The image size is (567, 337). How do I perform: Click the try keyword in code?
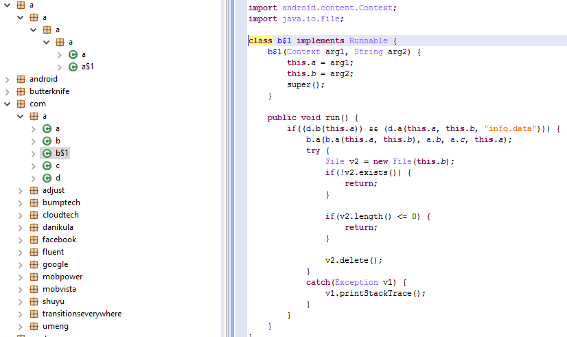[313, 150]
